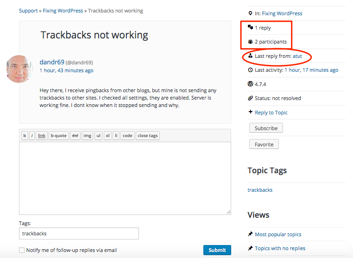Image resolution: width=353 pixels, height=258 pixels.
Task: Click the 1 reply text
Action: click(263, 28)
